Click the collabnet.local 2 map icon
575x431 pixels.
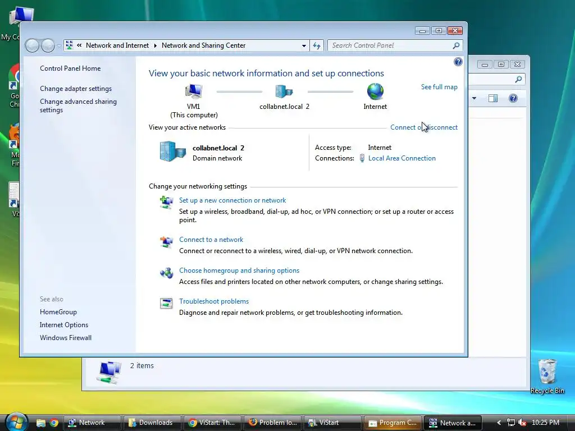284,91
